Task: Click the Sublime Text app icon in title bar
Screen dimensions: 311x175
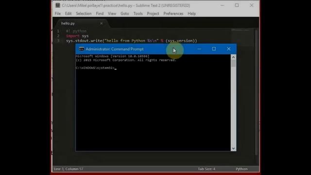Action: [58, 5]
